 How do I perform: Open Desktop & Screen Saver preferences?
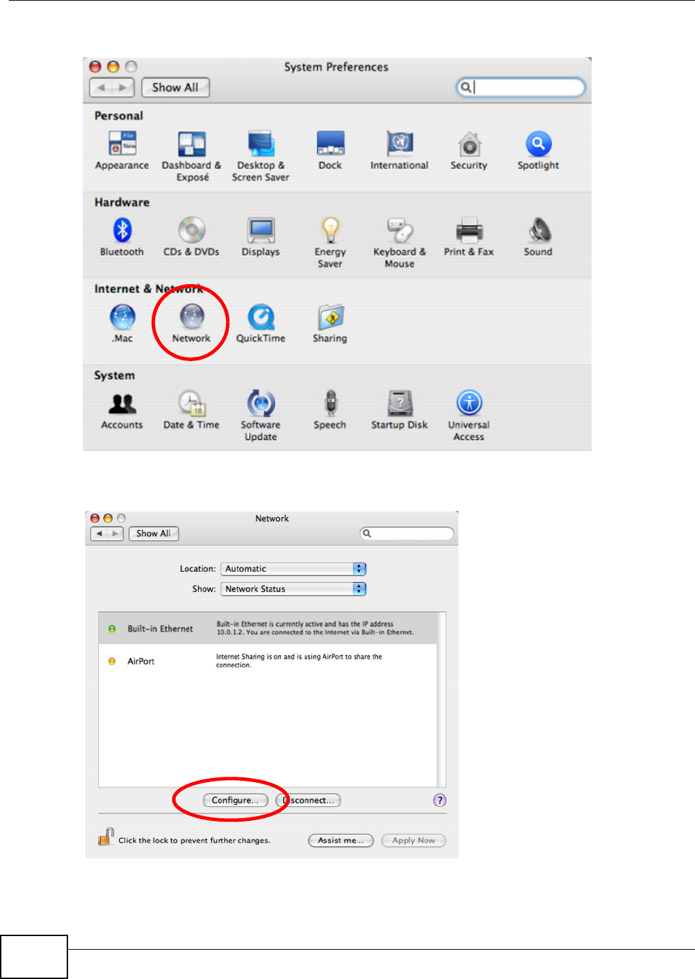[x=261, y=156]
